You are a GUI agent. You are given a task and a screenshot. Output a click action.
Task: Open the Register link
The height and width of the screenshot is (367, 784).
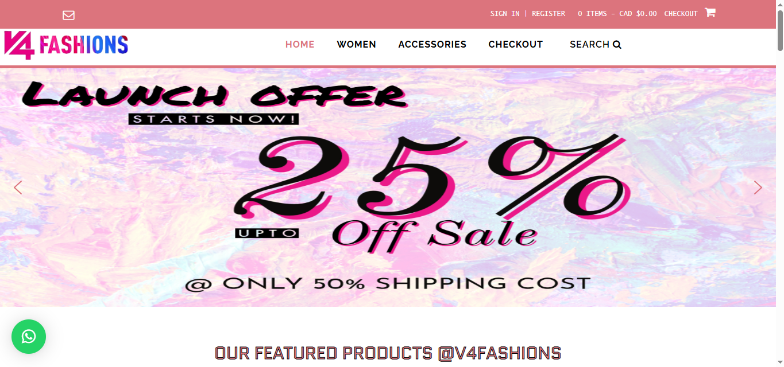pos(549,14)
